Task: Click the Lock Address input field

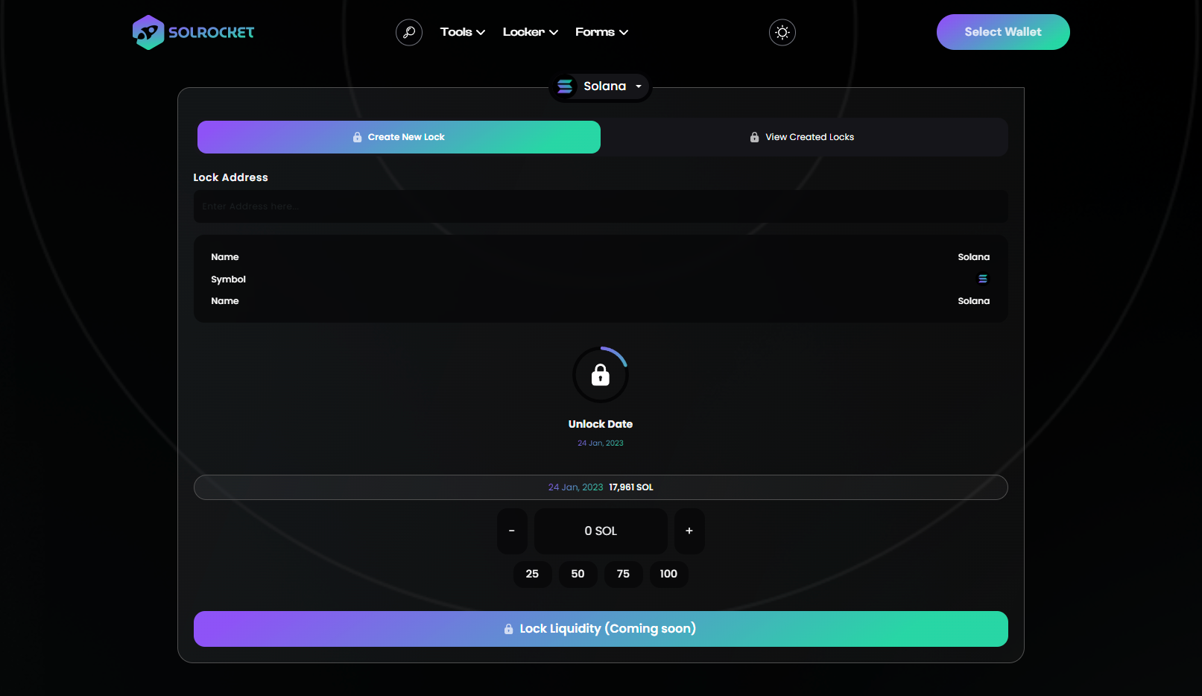Action: pyautogui.click(x=600, y=206)
